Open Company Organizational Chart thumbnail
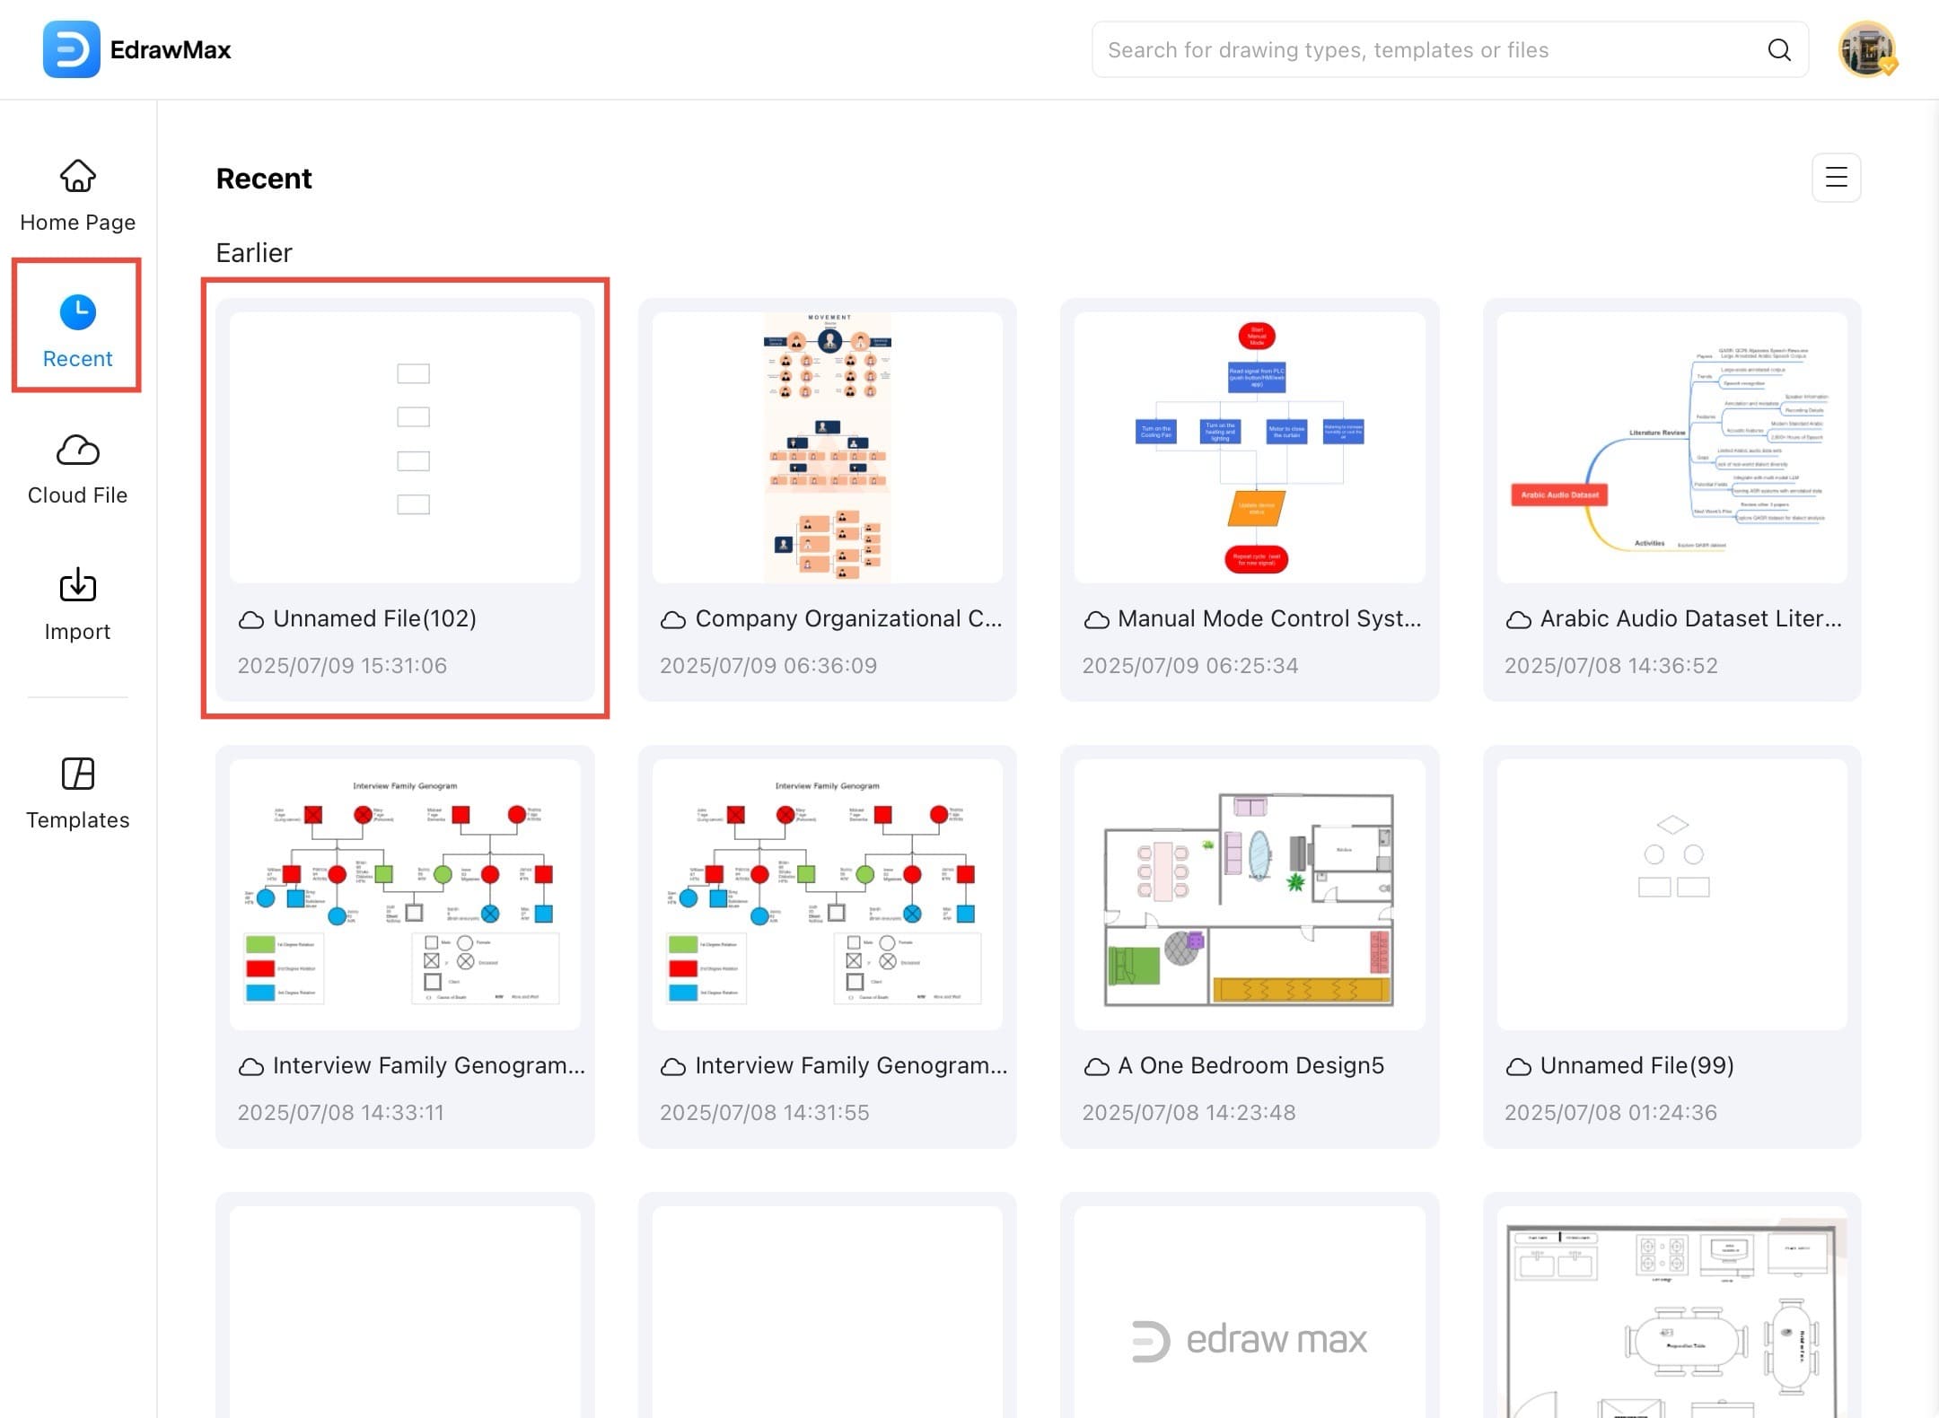The image size is (1939, 1418). point(827,447)
